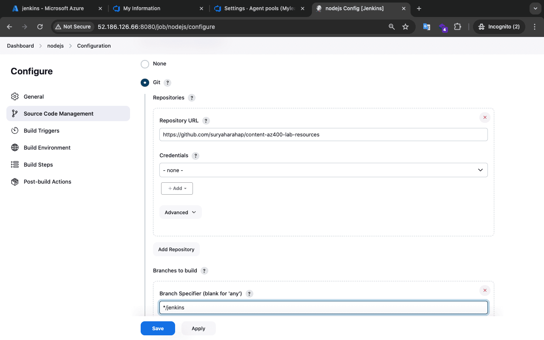The image size is (544, 340).
Task: Open help for Branches to build
Action: tap(204, 271)
